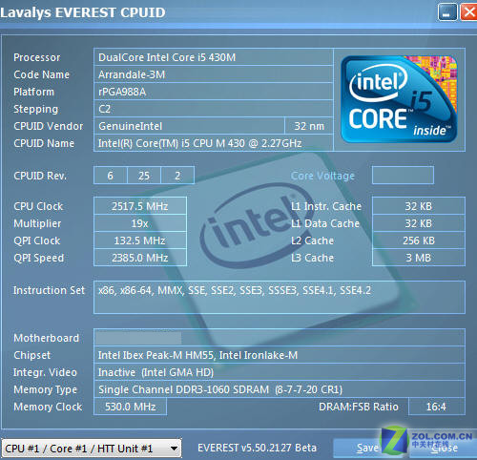Image resolution: width=477 pixels, height=460 pixels.
Task: Click the CPUID Vendor label
Action: [x=48, y=126]
